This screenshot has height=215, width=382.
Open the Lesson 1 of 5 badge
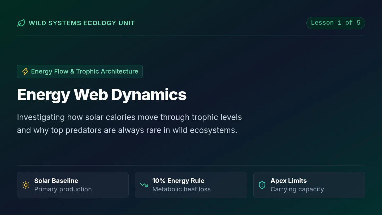coord(336,23)
